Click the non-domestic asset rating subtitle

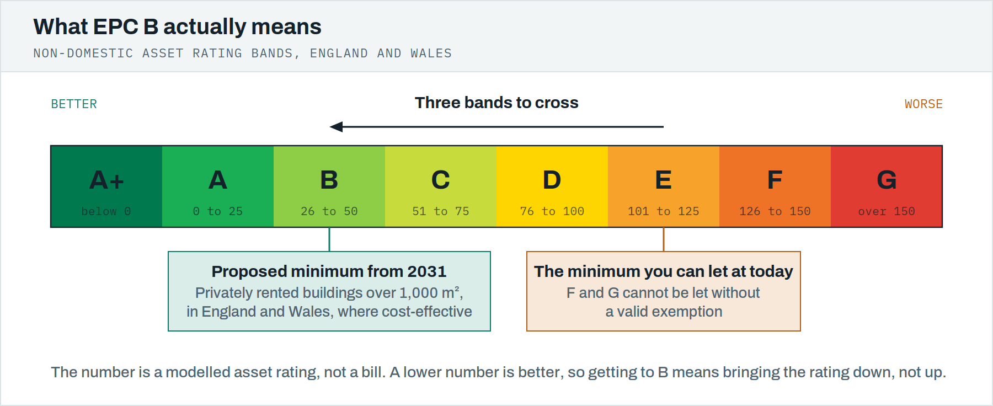[x=243, y=54]
